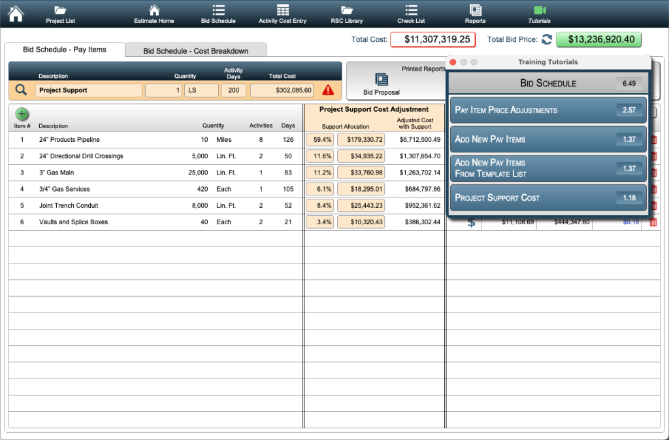Edit the 6.1% support allocation field
The width and height of the screenshot is (669, 440).
pos(320,189)
